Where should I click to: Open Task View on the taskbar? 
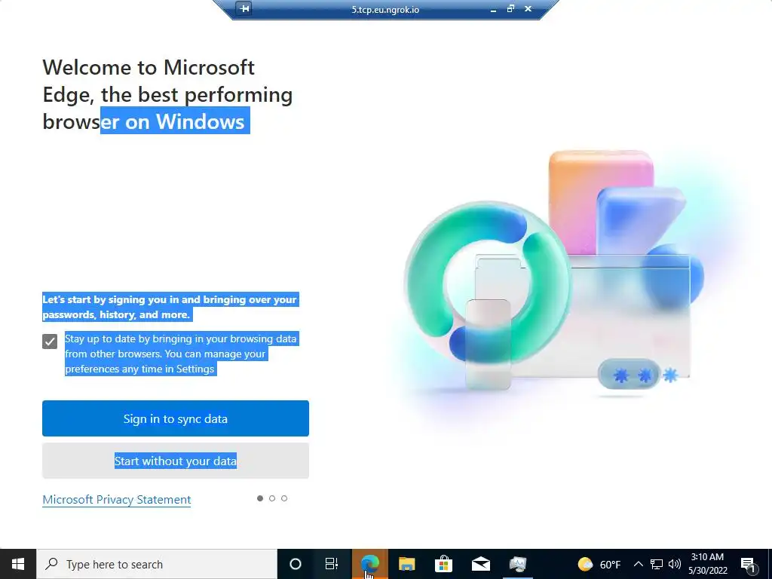click(x=332, y=564)
